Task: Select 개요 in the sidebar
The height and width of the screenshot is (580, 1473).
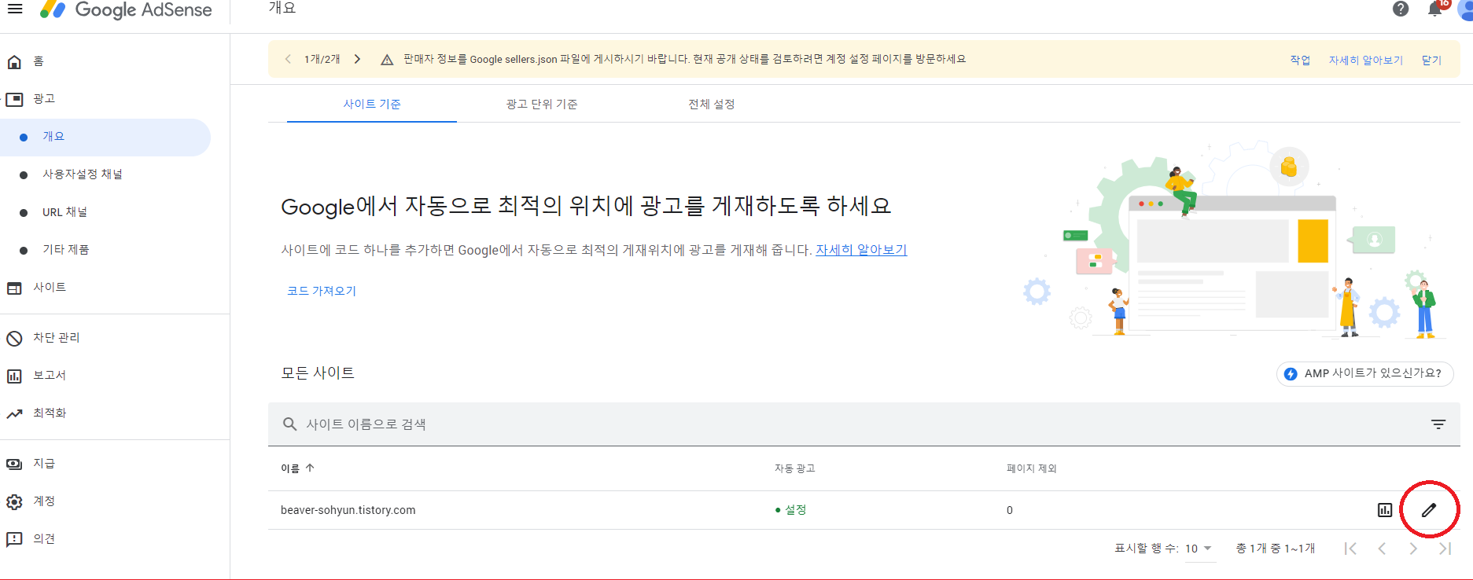Action: (x=105, y=137)
